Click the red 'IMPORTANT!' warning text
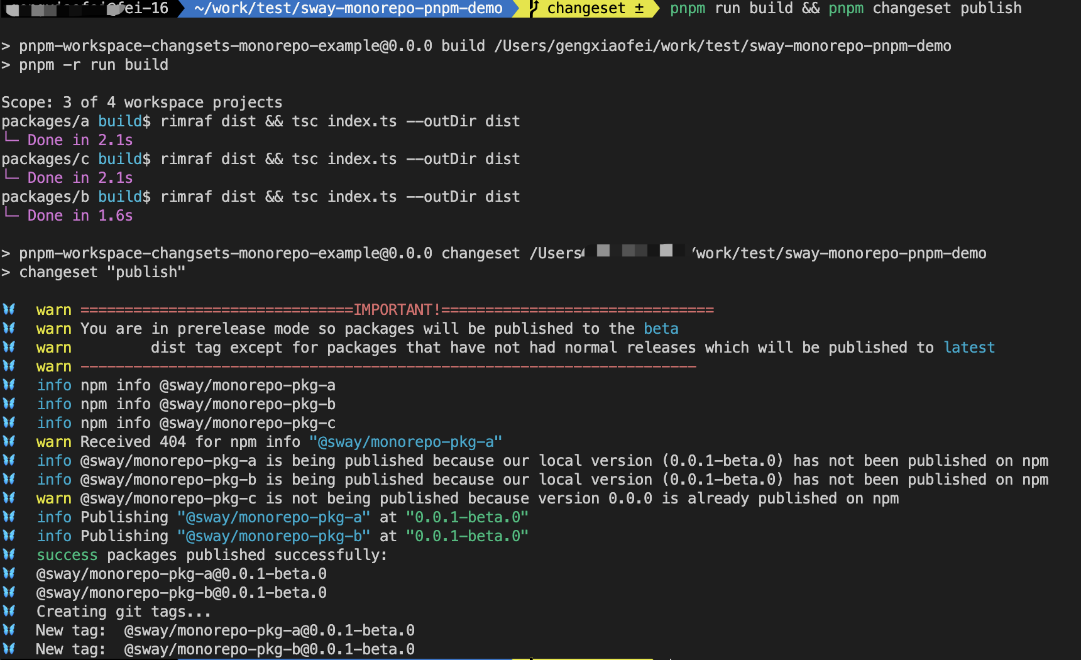The height and width of the screenshot is (660, 1081). coord(397,310)
